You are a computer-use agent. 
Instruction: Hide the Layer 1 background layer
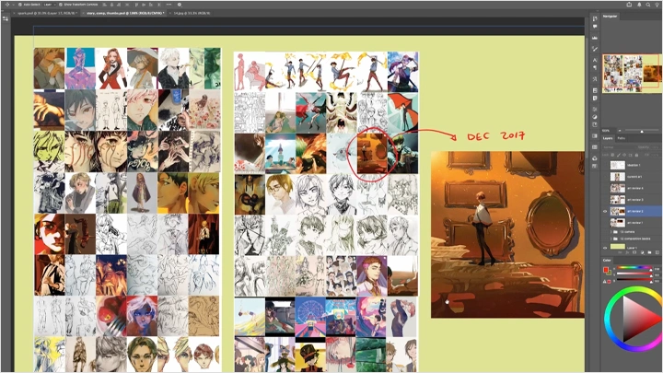point(605,248)
